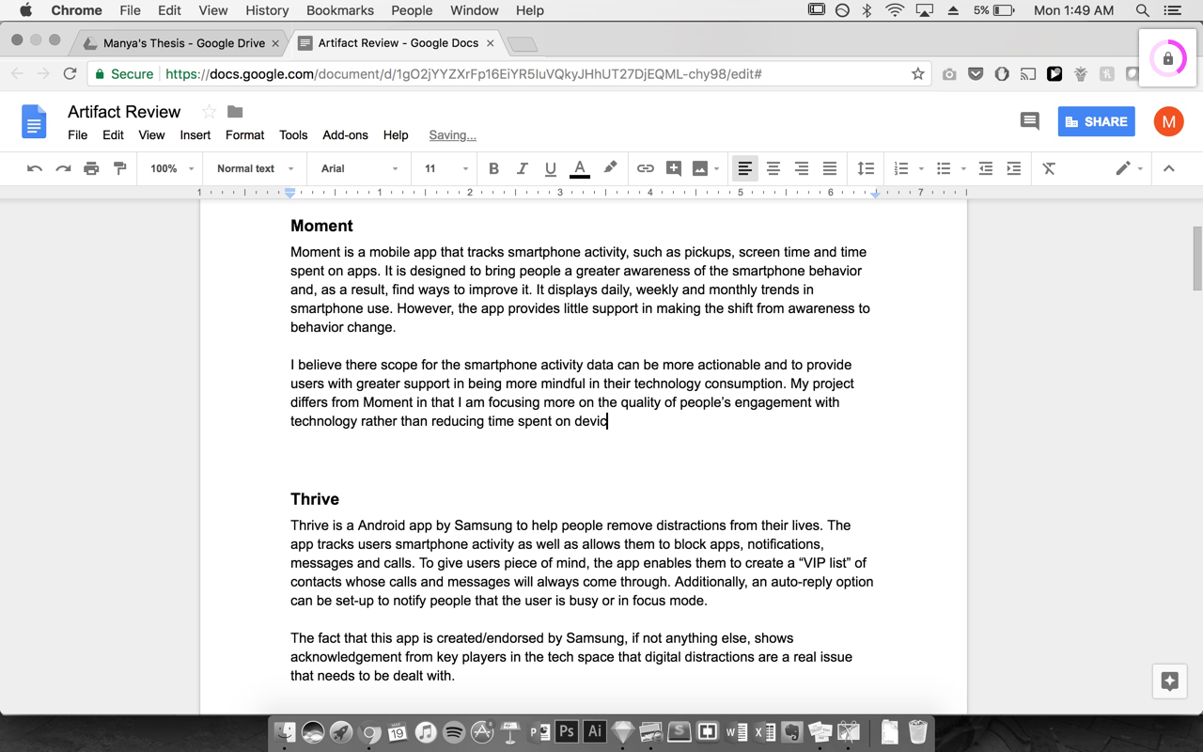The height and width of the screenshot is (752, 1203).
Task: Open the Docs Help menu
Action: 396,134
